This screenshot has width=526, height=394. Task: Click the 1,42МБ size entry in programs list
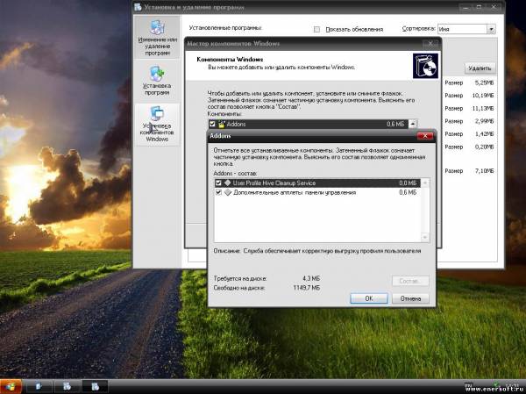click(484, 134)
